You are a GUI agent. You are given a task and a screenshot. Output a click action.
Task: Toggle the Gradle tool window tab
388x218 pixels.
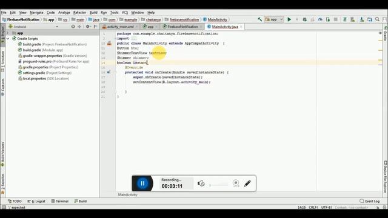[x=386, y=33]
